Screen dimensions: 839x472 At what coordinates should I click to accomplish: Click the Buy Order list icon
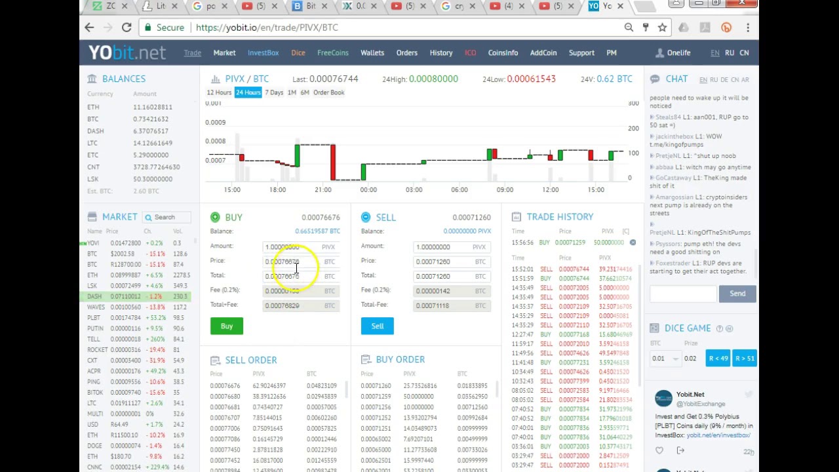[366, 360]
